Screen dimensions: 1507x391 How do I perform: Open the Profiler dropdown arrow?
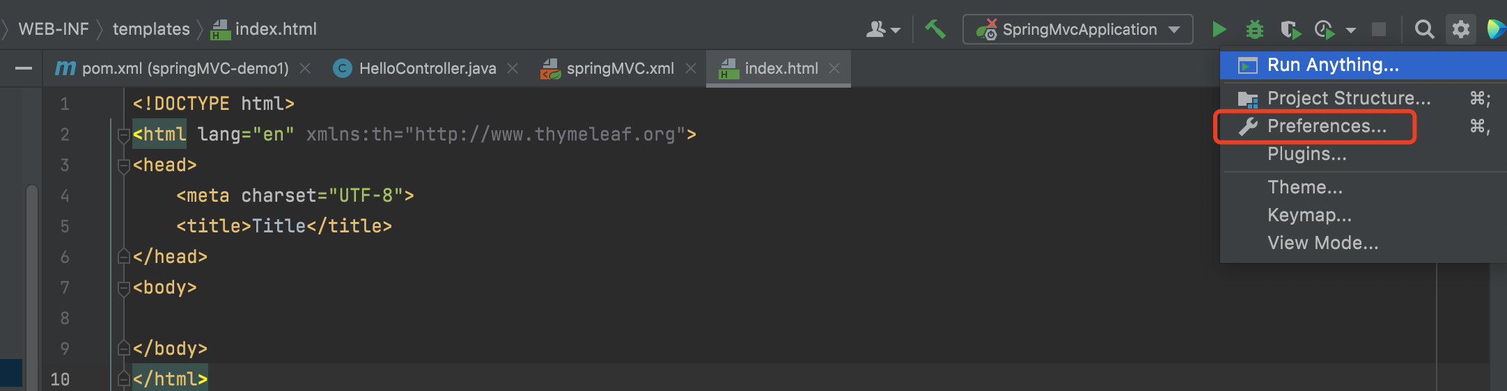(x=1351, y=30)
